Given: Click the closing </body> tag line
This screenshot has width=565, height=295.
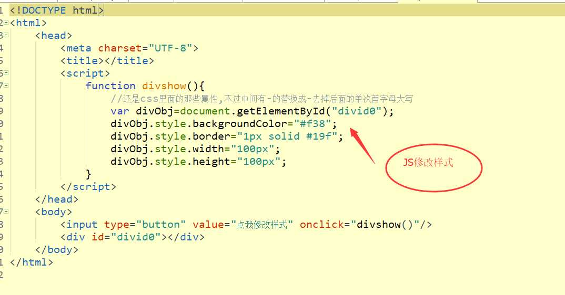Looking at the screenshot, I should tap(57, 250).
